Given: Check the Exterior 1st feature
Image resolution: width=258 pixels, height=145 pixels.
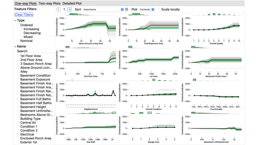Looking at the screenshot, I should 18,142.
